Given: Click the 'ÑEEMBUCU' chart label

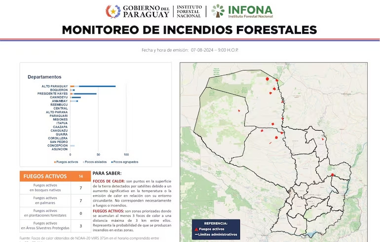Looking at the screenshot, I should [59, 104].
